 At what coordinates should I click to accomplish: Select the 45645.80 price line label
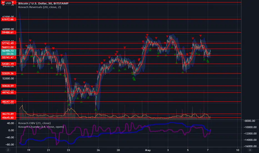[9, 118]
